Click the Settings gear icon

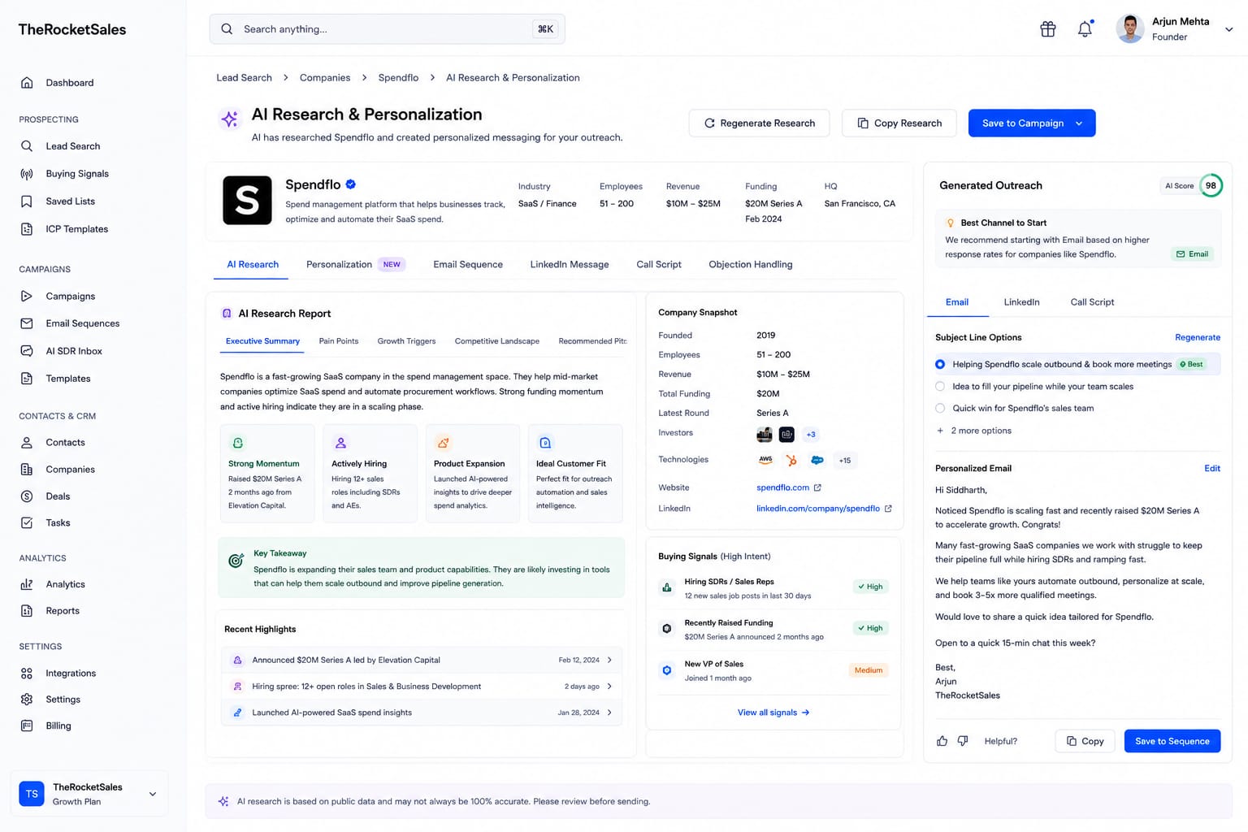[27, 700]
